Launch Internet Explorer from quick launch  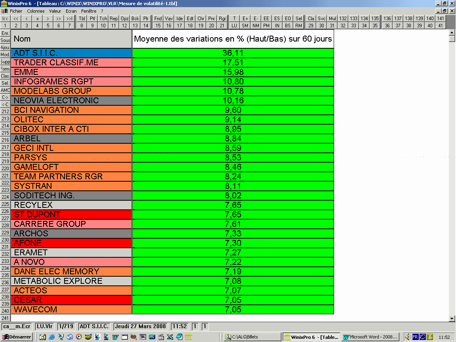[x=52, y=337]
